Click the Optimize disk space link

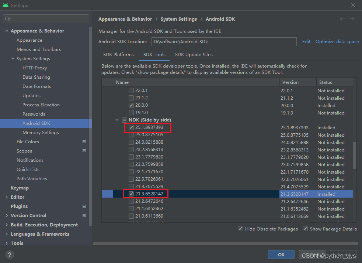(337, 41)
